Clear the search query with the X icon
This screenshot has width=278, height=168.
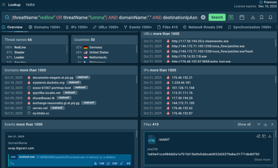pyautogui.click(x=203, y=17)
